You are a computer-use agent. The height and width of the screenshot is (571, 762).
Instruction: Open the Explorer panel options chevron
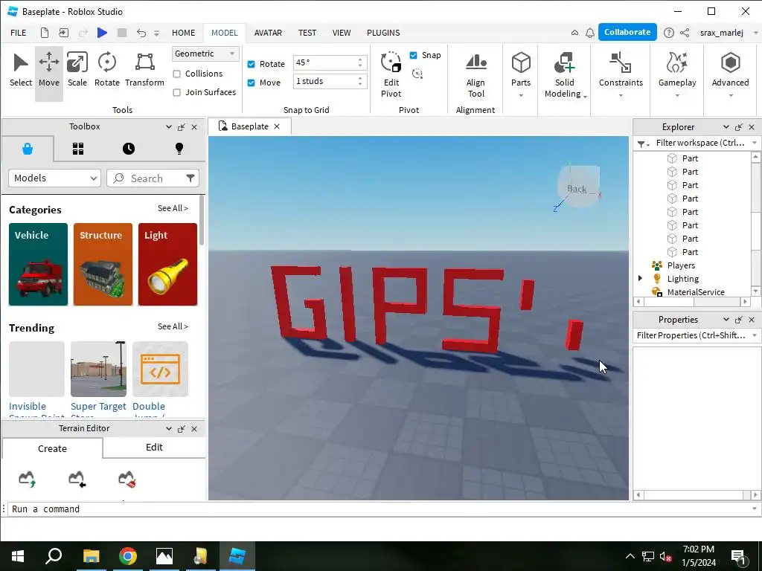coord(726,126)
